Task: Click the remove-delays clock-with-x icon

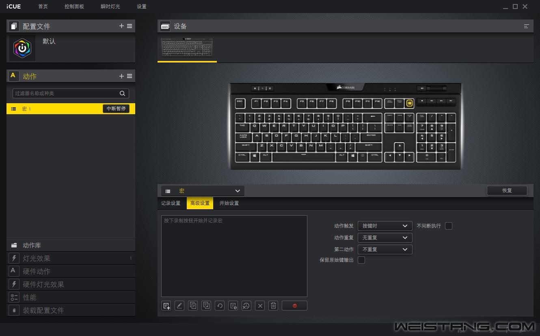Action: pyautogui.click(x=246, y=306)
